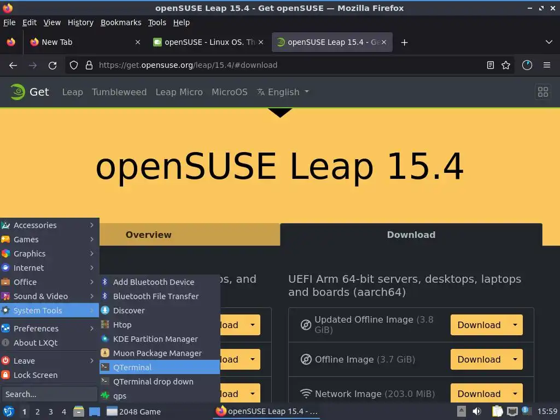Open the tracking protection shield icon

[74, 66]
